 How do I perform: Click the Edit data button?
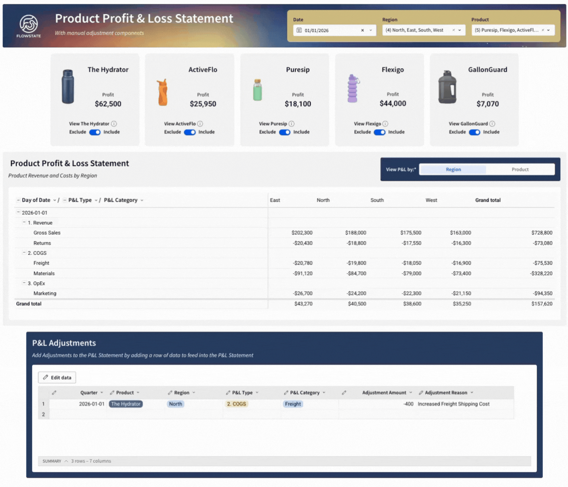pyautogui.click(x=57, y=377)
